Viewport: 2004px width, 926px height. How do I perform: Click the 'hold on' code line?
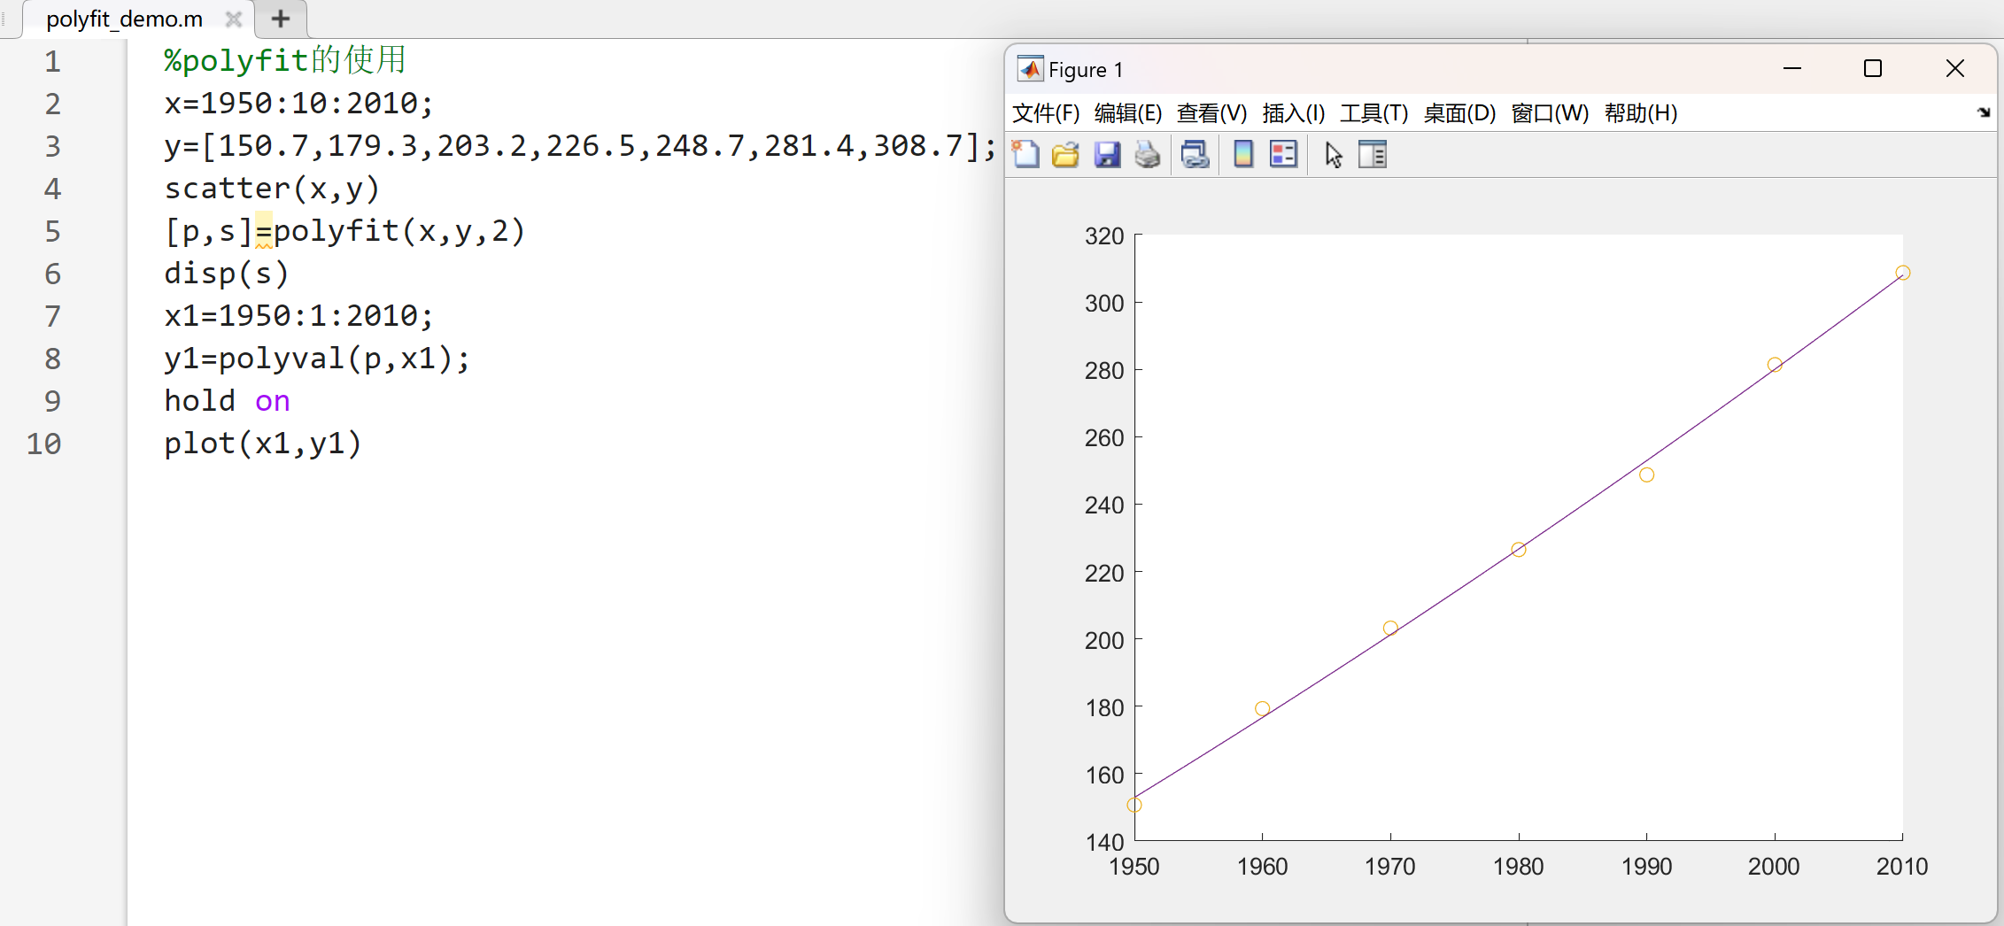227,401
